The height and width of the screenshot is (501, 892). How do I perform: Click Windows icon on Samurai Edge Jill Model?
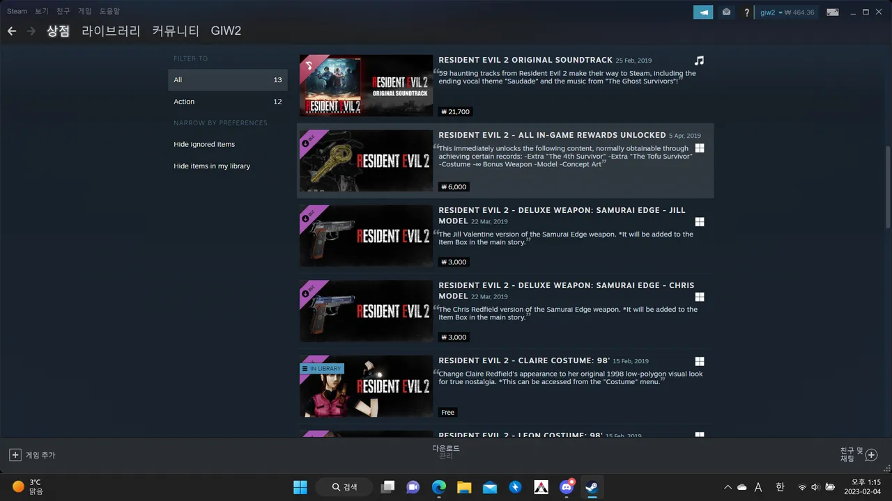[700, 222]
